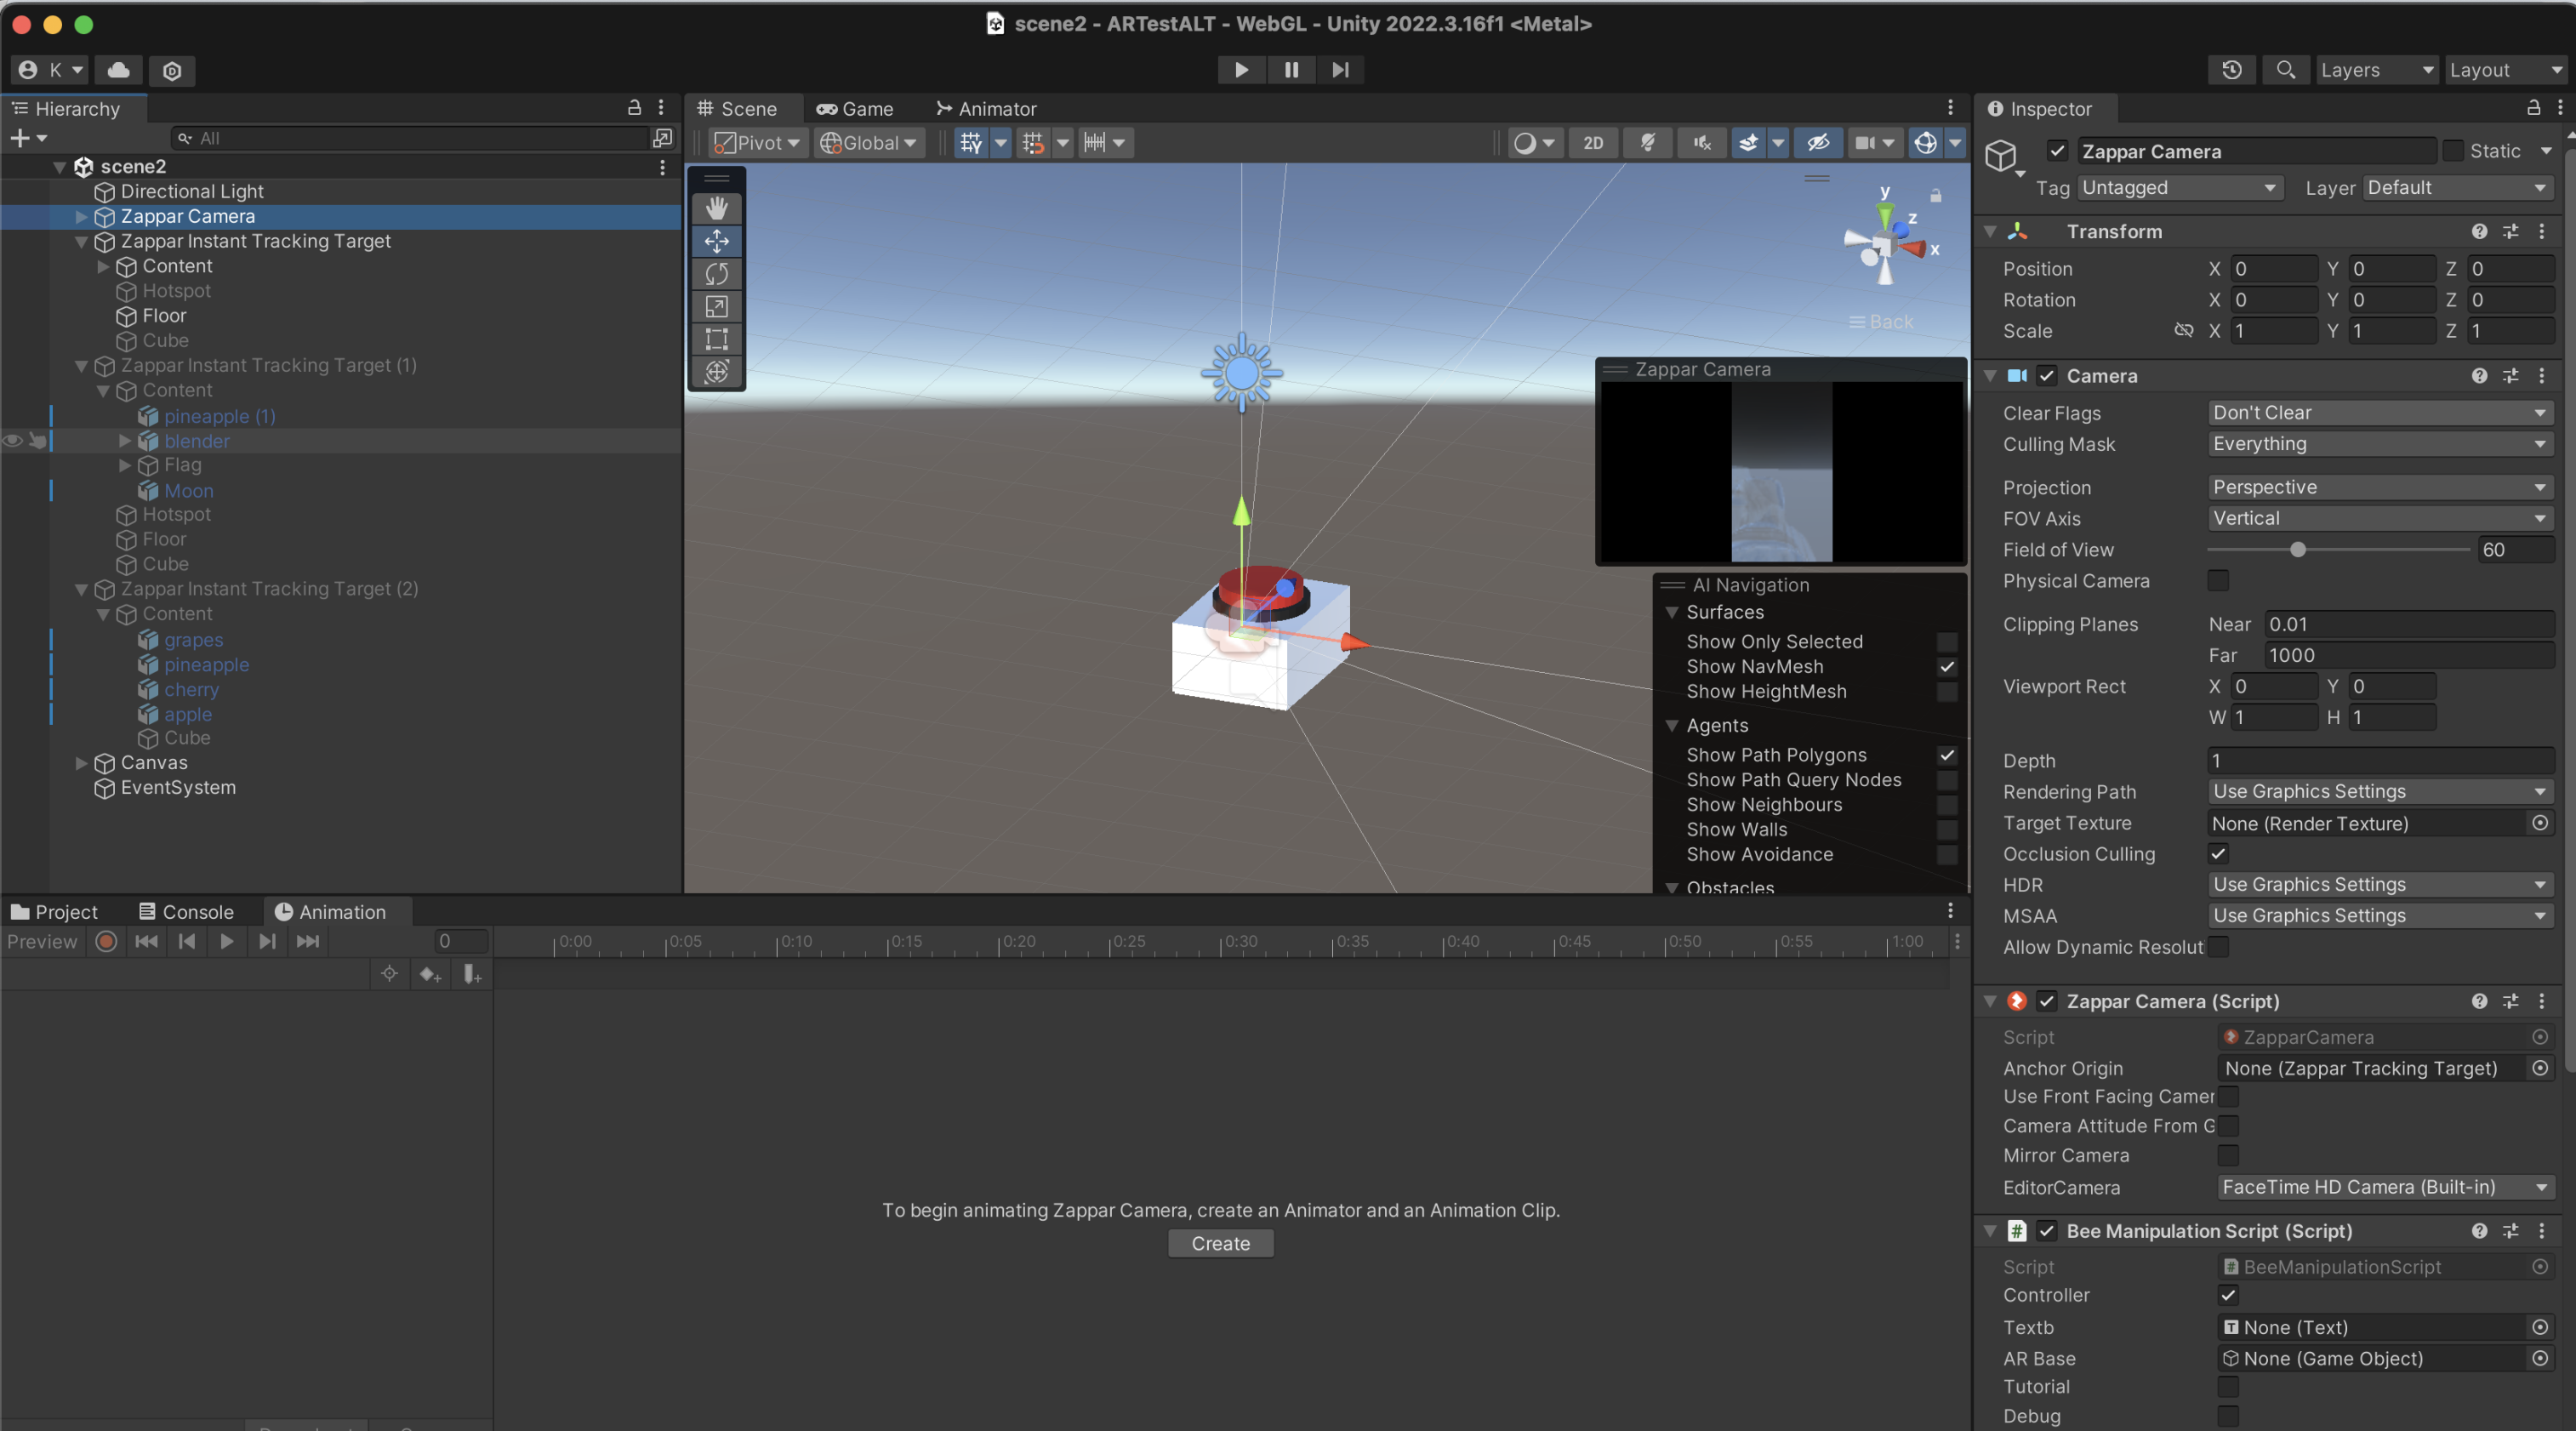2576x1431 pixels.
Task: Click the undo history icon
Action: pyautogui.click(x=2231, y=70)
